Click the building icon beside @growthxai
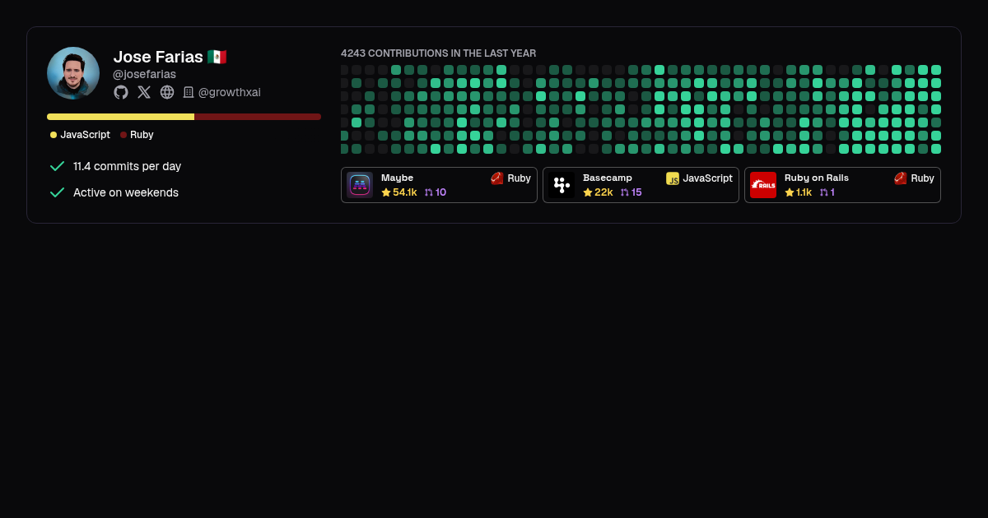Screen dimensions: 988x518 coord(189,92)
